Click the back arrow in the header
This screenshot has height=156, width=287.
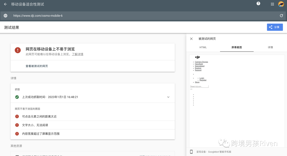[x=6, y=4]
